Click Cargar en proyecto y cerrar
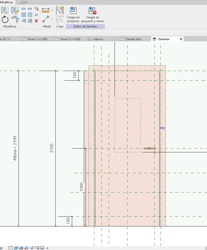This screenshot has width=207, height=250. pyautogui.click(x=92, y=15)
